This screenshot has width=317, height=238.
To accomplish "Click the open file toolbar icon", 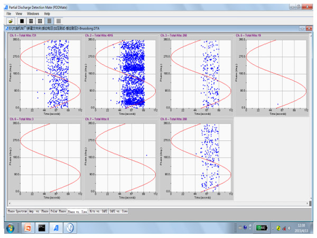I will pos(11,21).
